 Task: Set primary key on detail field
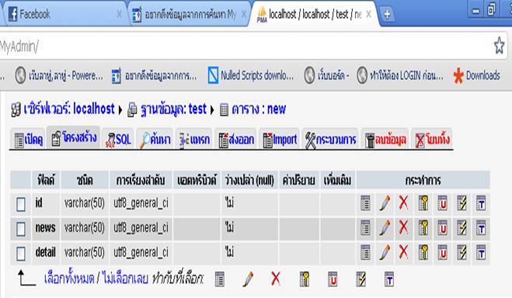pyautogui.click(x=423, y=252)
